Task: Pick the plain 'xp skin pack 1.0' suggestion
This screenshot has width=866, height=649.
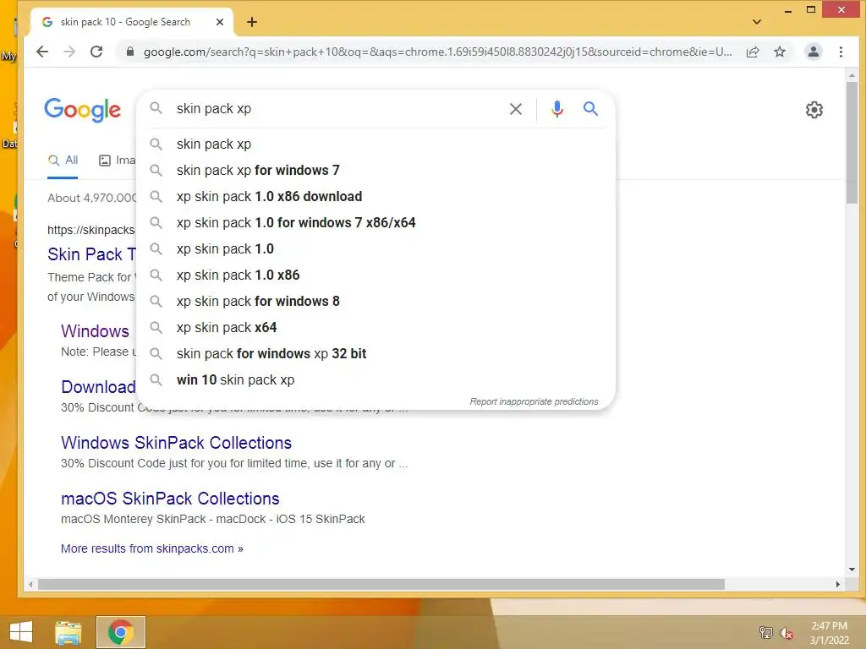Action: pyautogui.click(x=375, y=249)
